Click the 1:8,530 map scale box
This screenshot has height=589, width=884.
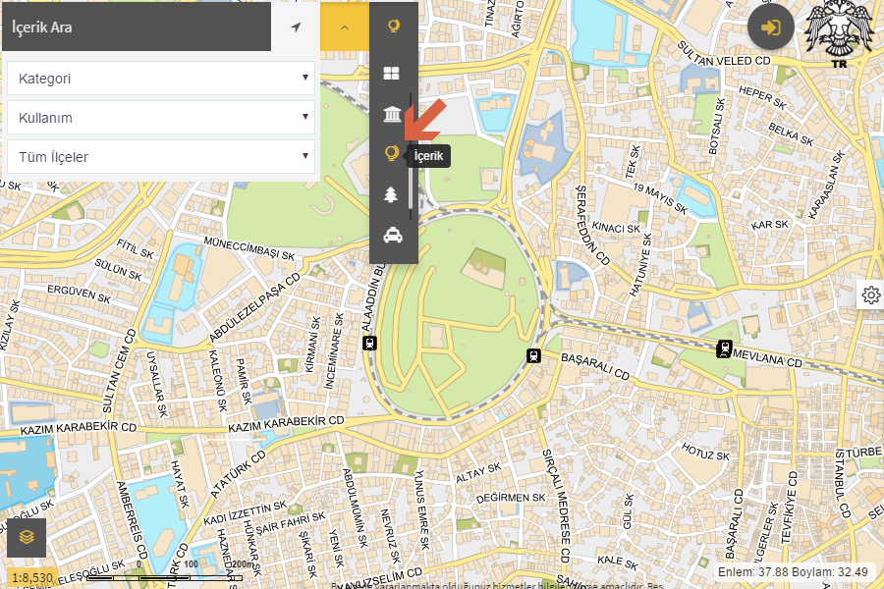pyautogui.click(x=32, y=578)
